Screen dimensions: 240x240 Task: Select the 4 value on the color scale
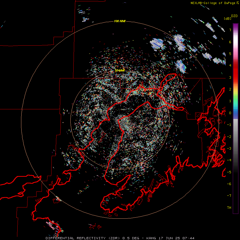click(x=230, y=66)
